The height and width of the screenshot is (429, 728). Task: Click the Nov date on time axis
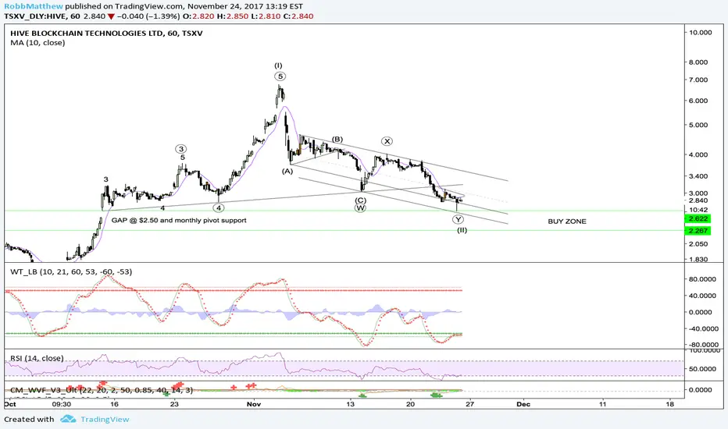click(254, 404)
